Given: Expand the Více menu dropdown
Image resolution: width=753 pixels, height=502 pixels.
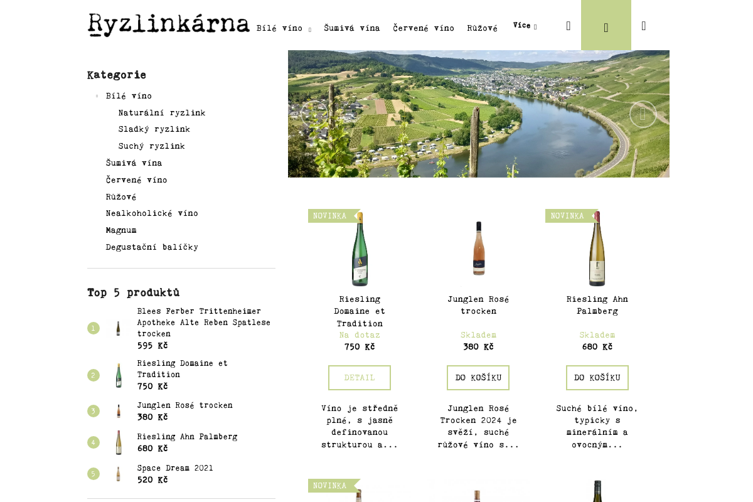Looking at the screenshot, I should point(523,26).
